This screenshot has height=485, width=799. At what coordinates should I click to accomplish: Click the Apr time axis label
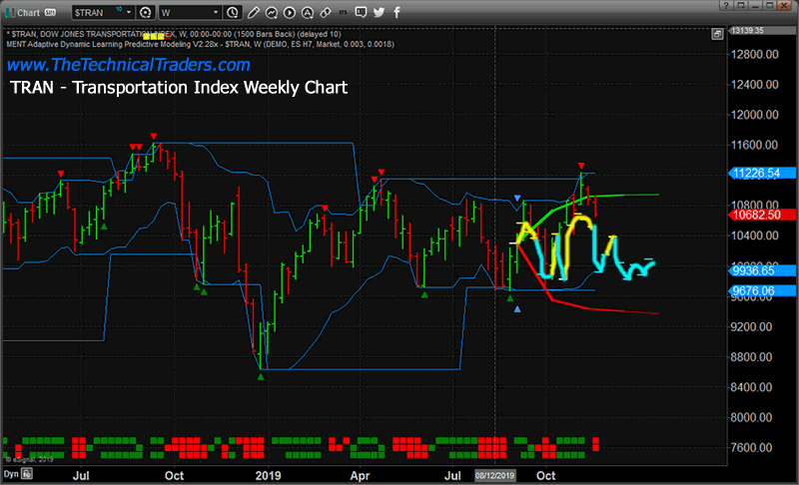(x=360, y=475)
